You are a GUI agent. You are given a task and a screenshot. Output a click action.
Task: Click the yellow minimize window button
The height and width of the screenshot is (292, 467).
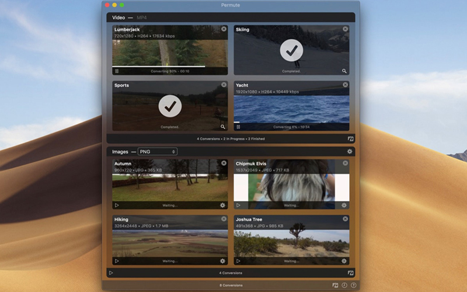click(x=114, y=5)
